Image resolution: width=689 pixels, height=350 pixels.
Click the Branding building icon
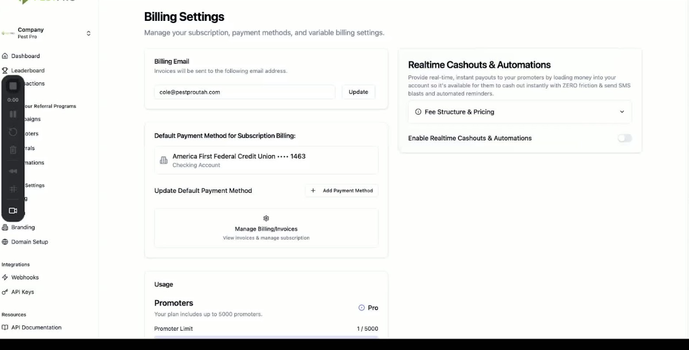click(x=5, y=227)
